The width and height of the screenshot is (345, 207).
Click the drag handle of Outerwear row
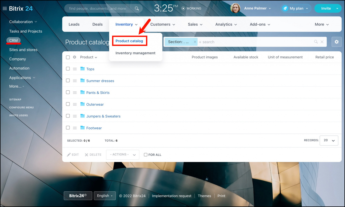pyautogui.click(x=75, y=105)
